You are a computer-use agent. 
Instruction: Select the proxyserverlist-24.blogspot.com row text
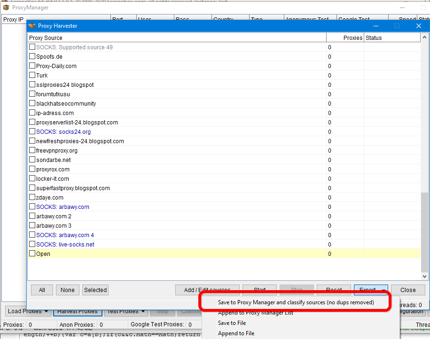tap(77, 122)
